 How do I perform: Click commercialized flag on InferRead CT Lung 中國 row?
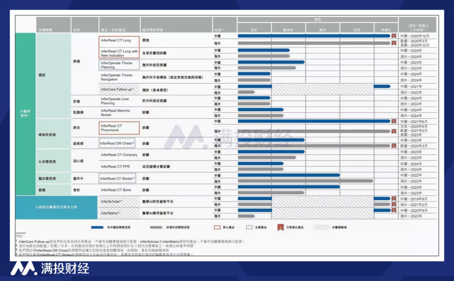(x=394, y=36)
